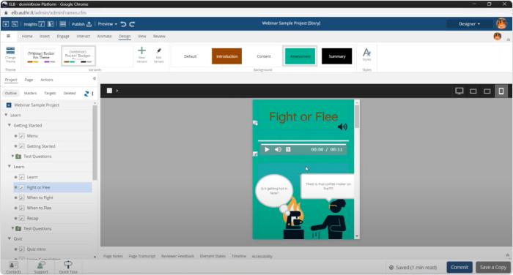Open the Animate ribbon tab
The image size is (513, 275).
(104, 37)
